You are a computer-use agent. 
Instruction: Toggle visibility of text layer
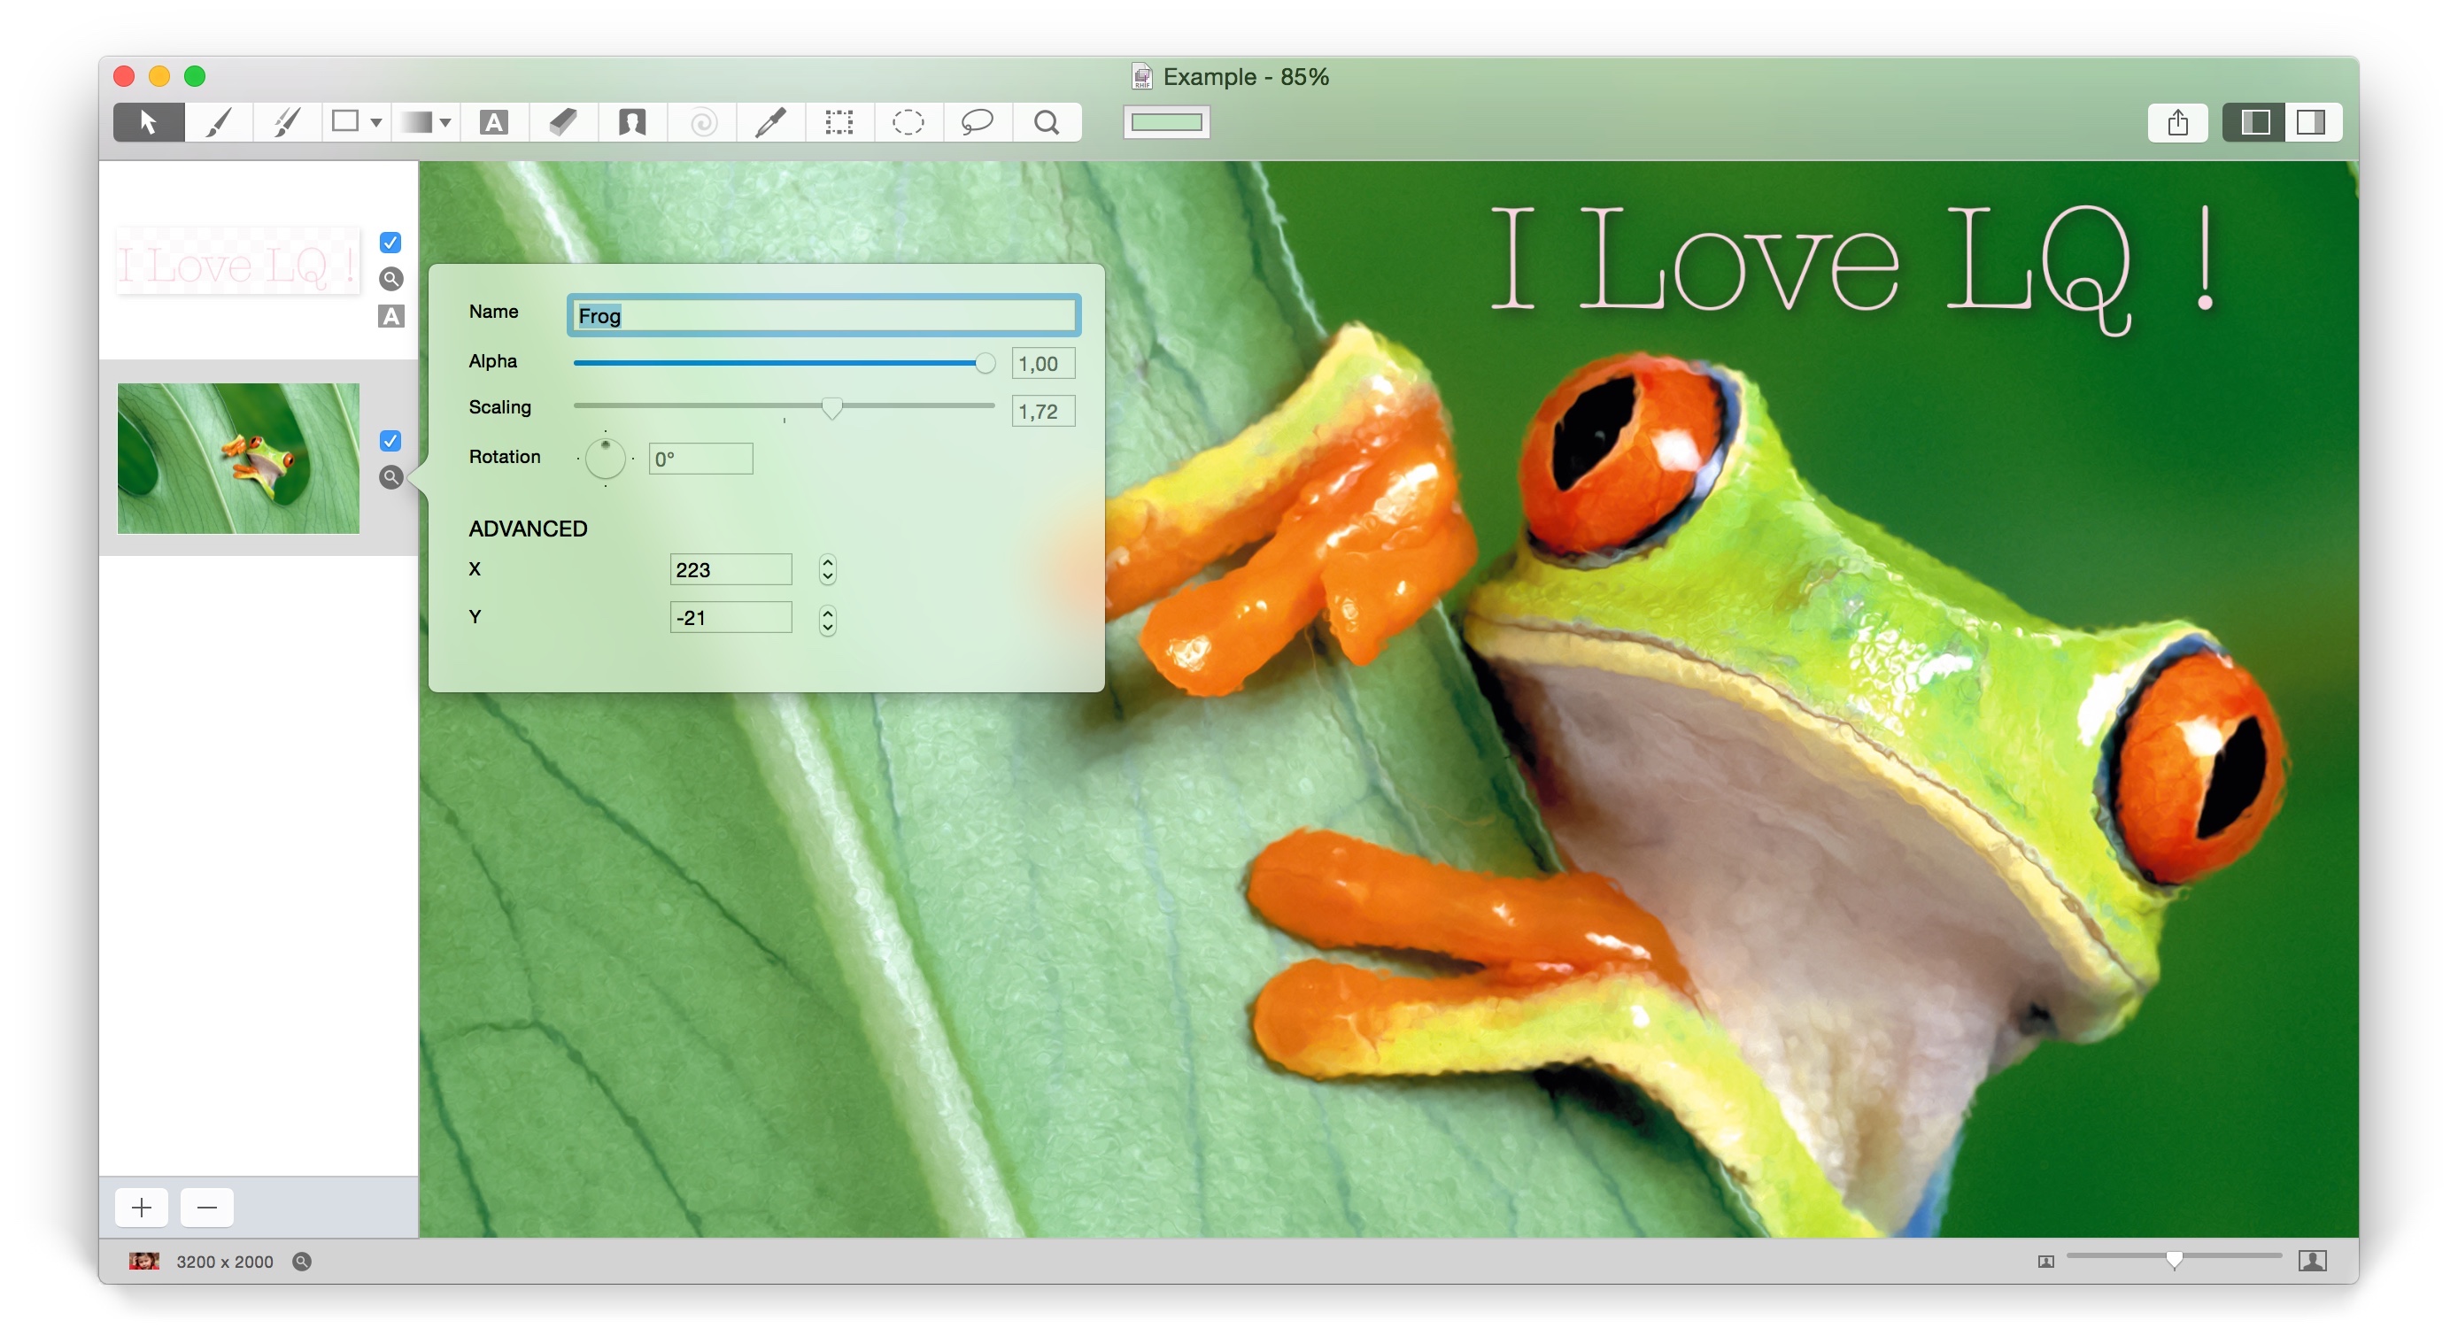[x=390, y=243]
